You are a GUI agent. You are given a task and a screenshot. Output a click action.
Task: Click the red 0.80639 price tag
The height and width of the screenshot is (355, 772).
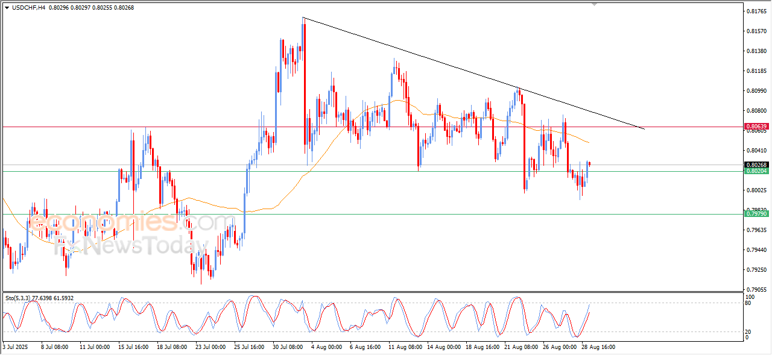coord(756,127)
